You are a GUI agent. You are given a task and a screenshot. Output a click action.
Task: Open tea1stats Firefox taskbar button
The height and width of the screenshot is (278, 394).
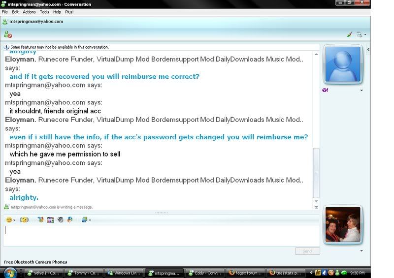286,273
